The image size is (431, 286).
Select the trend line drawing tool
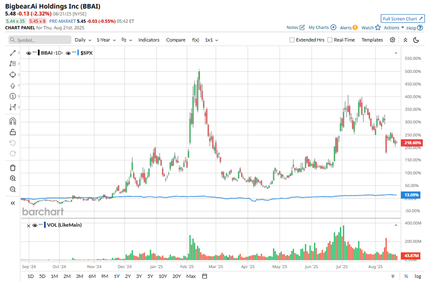[x=13, y=53]
